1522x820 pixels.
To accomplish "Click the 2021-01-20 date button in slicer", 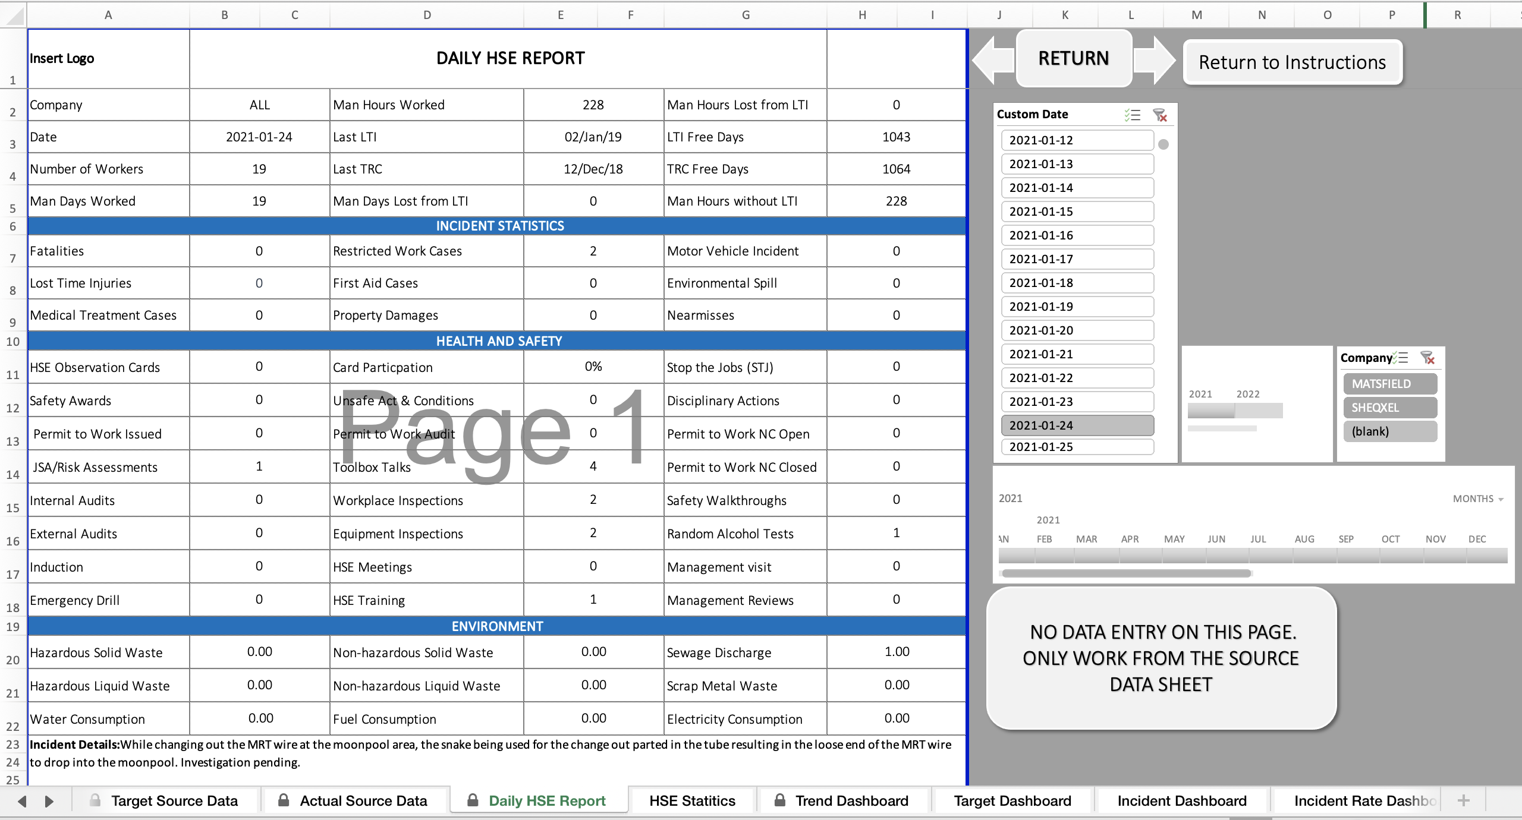I will pos(1077,330).
